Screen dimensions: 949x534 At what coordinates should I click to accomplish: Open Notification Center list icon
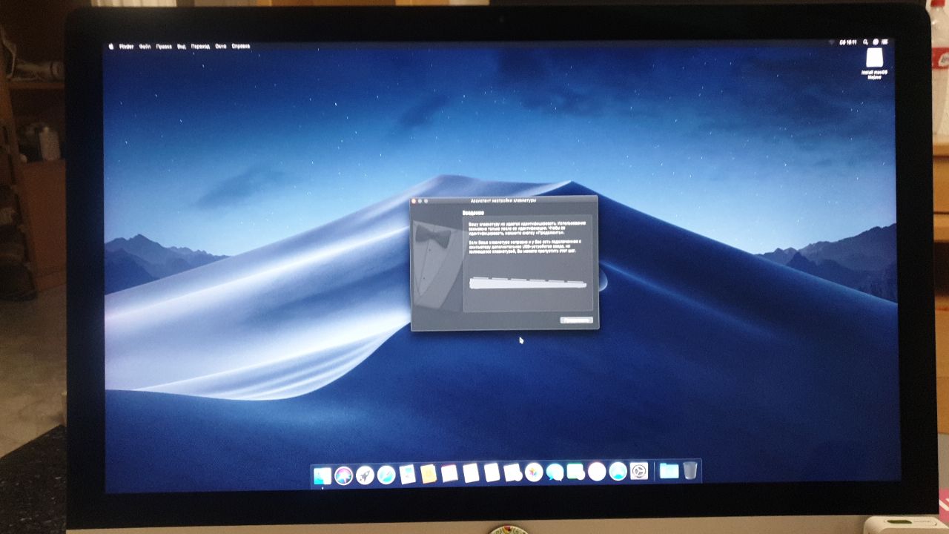click(x=884, y=42)
